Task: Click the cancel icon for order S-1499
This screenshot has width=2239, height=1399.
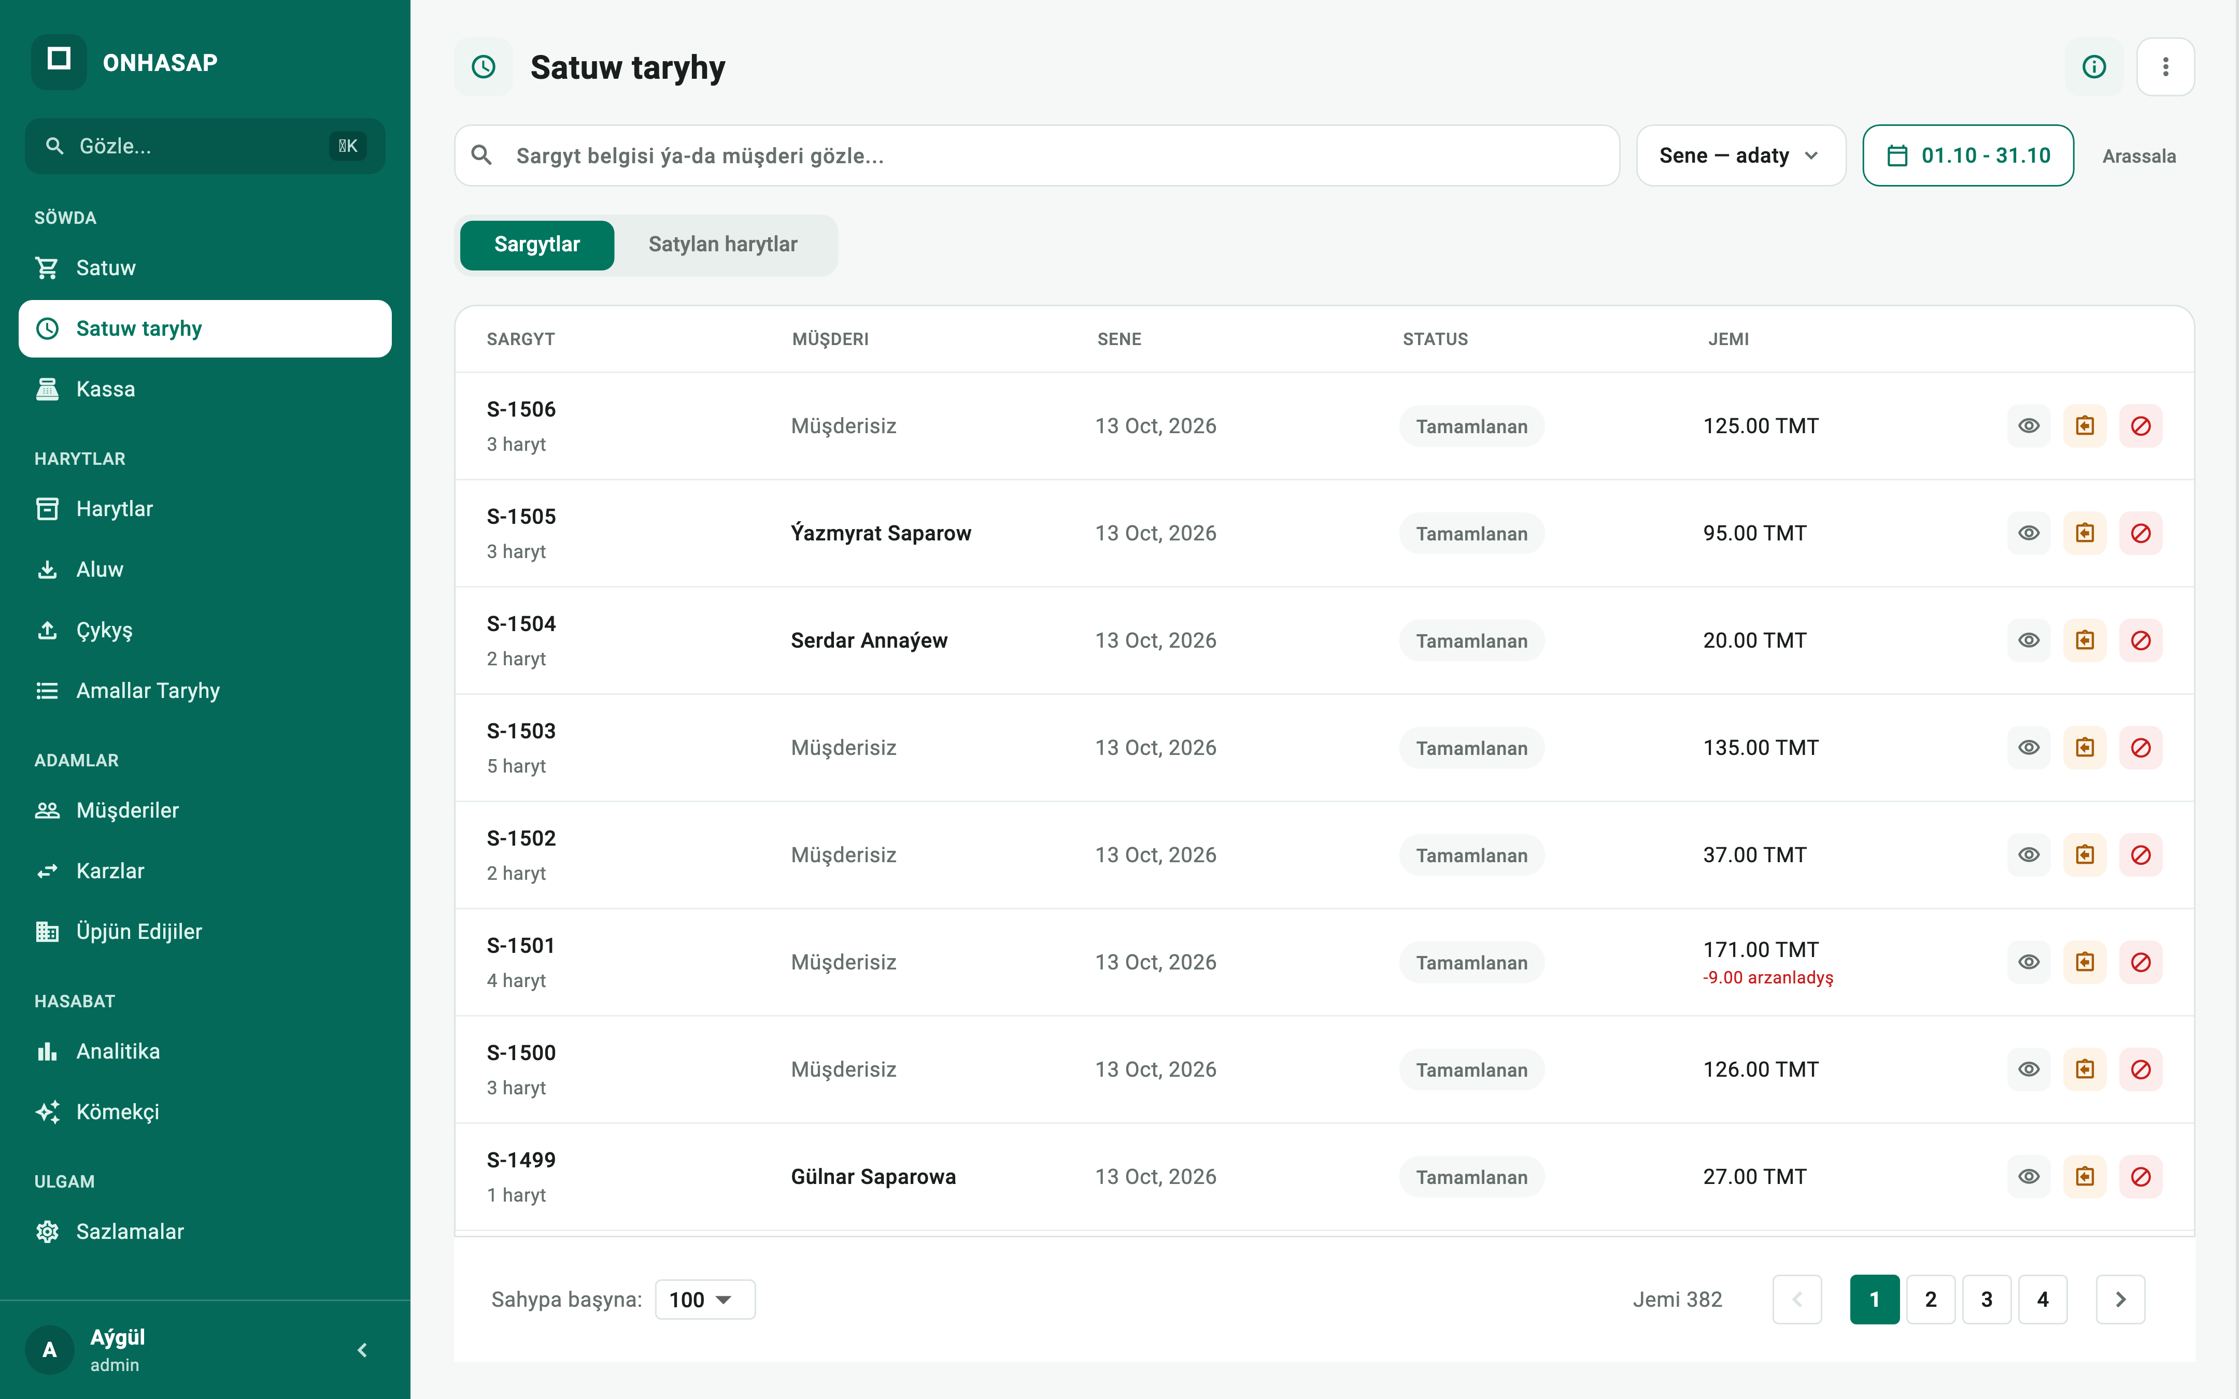Action: (2140, 1177)
